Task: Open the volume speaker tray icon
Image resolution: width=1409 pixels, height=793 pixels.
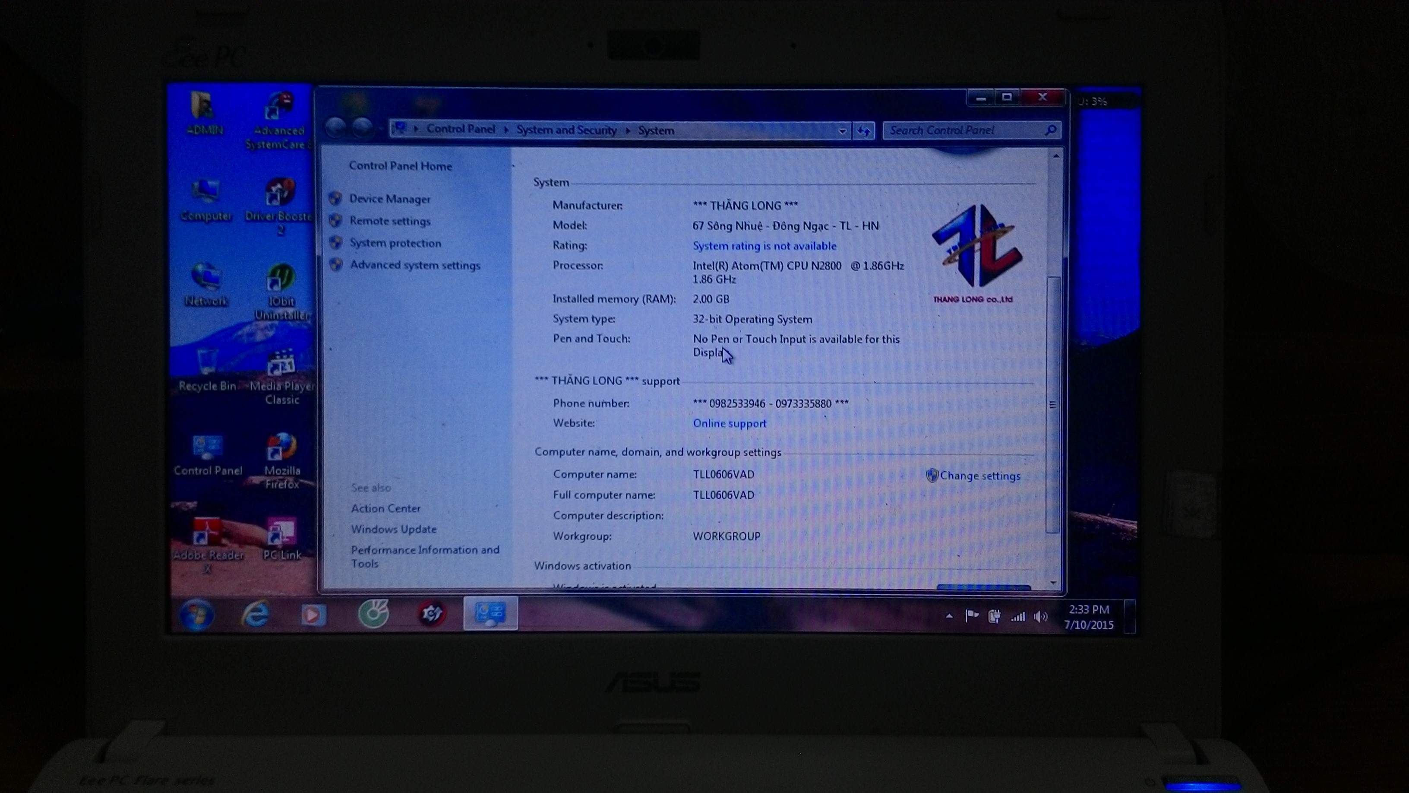Action: 1040,617
